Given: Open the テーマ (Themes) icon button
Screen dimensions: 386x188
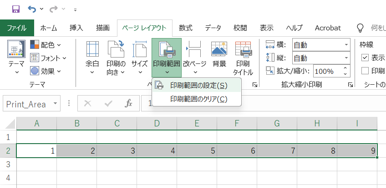Looking at the screenshot, I should (16, 50).
